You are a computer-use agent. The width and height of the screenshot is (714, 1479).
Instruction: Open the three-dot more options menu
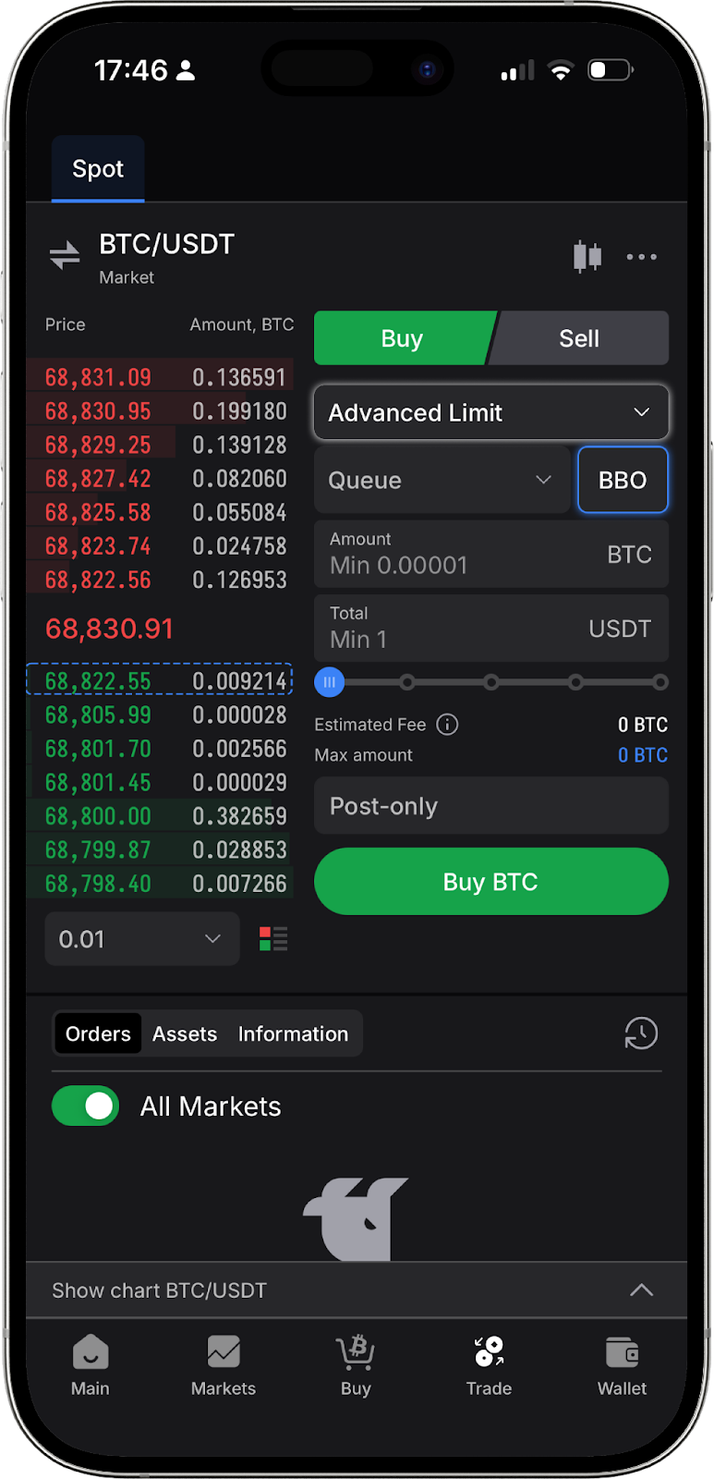[641, 257]
